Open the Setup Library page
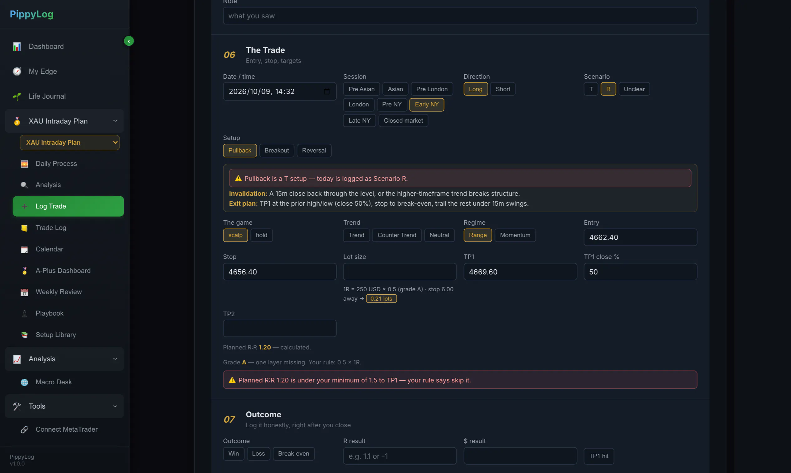The width and height of the screenshot is (791, 473). pyautogui.click(x=68, y=335)
